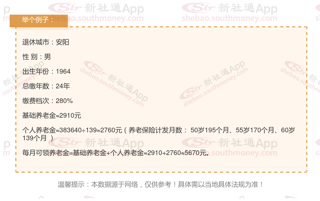Click the 139个月 text on wrapped line
Image resolution: width=320 pixels, height=201 pixels.
tap(34, 138)
